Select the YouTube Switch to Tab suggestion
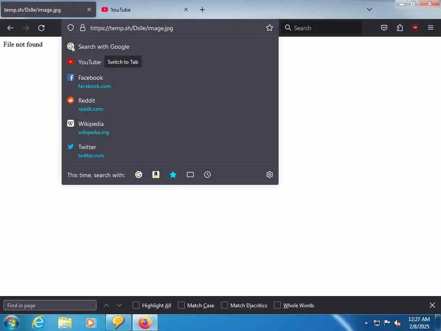Image resolution: width=441 pixels, height=331 pixels. tap(170, 62)
